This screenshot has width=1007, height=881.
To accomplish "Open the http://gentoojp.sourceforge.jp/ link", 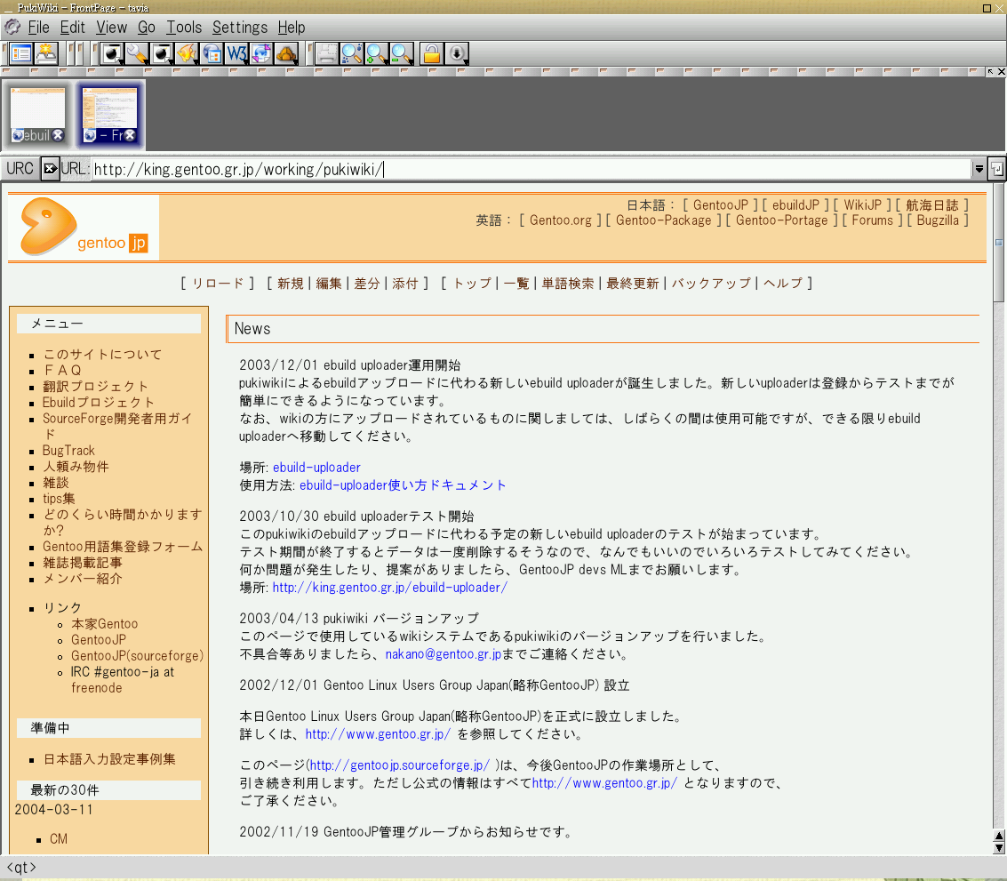I will 399,765.
